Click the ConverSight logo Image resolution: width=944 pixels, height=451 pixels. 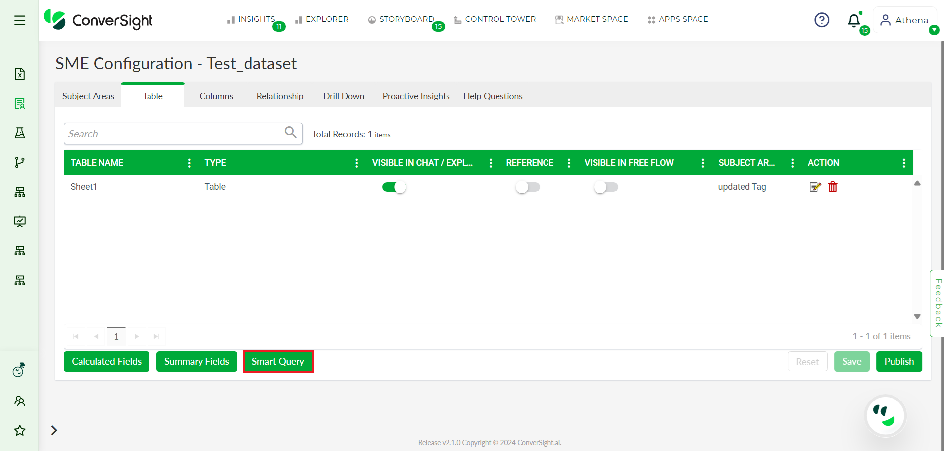tap(98, 20)
